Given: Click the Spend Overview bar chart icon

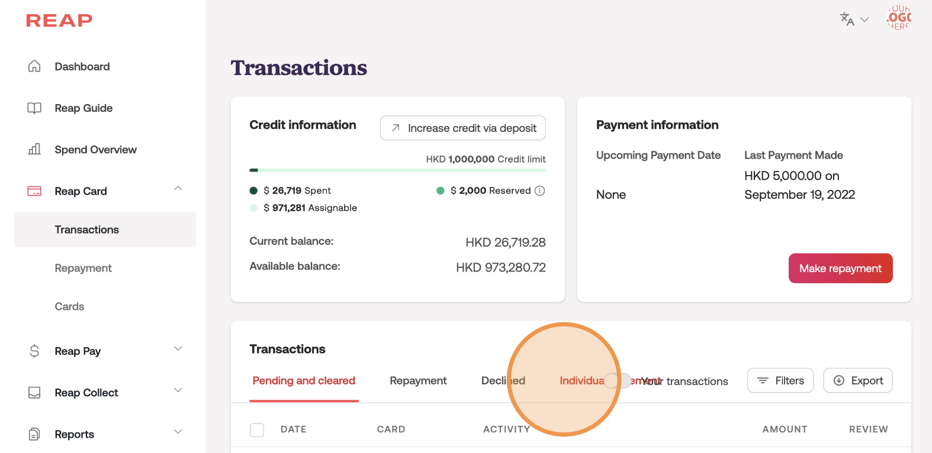Looking at the screenshot, I should (x=34, y=150).
